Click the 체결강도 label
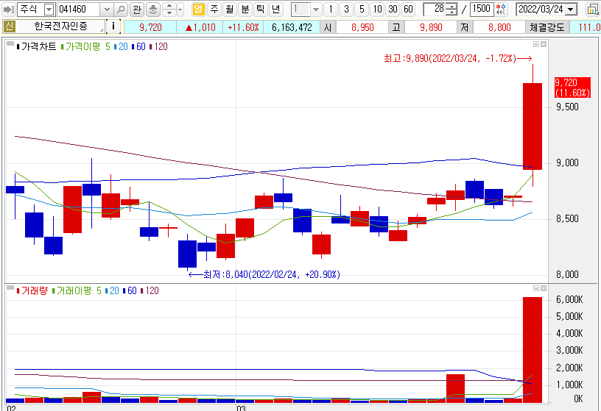Screen dimensions: 601x411 [x=547, y=27]
